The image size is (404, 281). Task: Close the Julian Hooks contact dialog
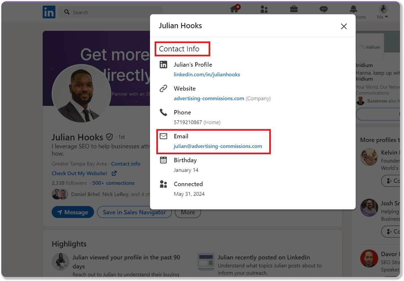pyautogui.click(x=344, y=27)
